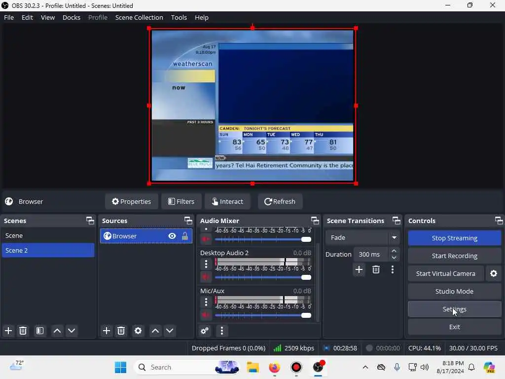Click Start Virtual Camera button

point(446,273)
